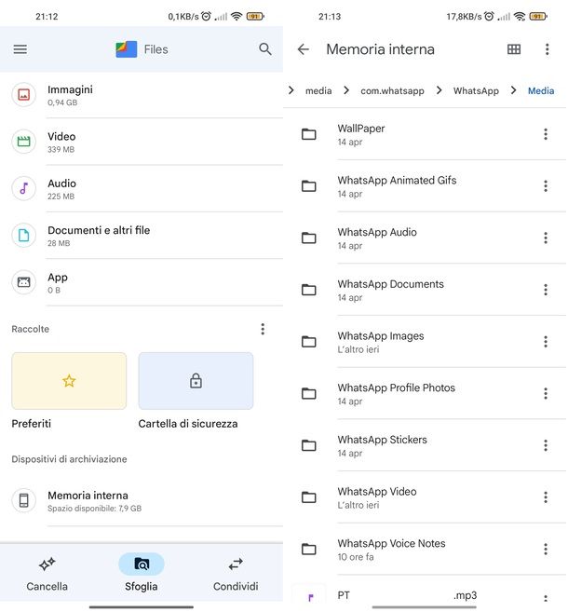
Task: Switch to grid view layout
Action: pos(514,49)
